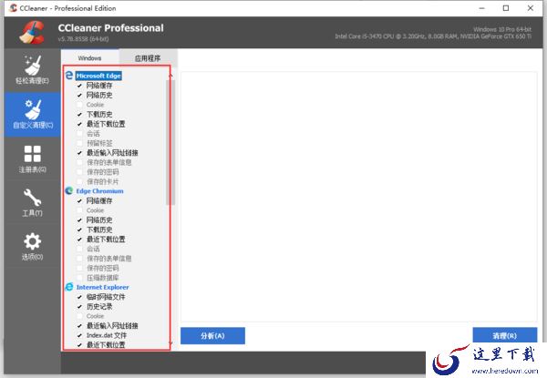Enable Cookie under Microsoft Edge
The width and height of the screenshot is (547, 378).
click(x=79, y=105)
